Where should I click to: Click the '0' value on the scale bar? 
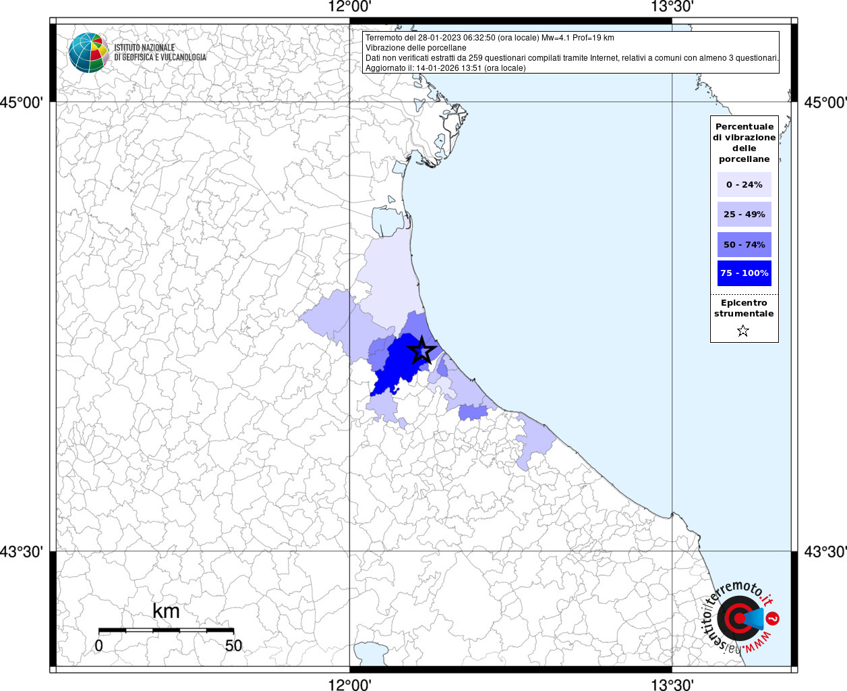99,645
